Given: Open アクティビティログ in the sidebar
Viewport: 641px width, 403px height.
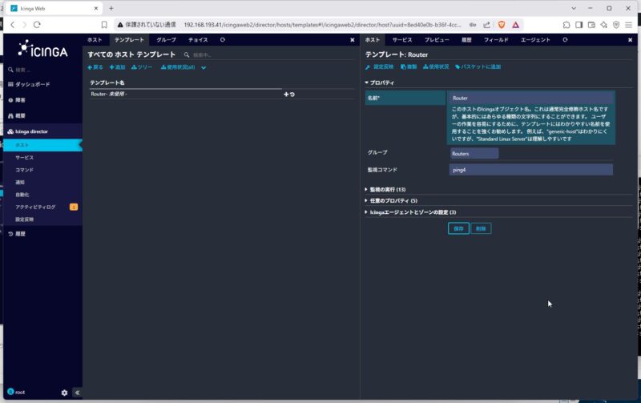Looking at the screenshot, I should point(35,208).
